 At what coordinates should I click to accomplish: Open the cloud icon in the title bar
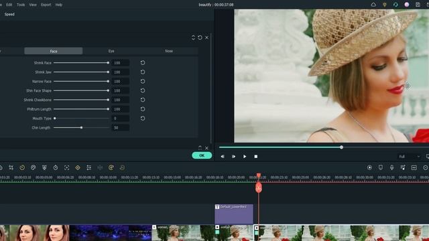pos(373,5)
